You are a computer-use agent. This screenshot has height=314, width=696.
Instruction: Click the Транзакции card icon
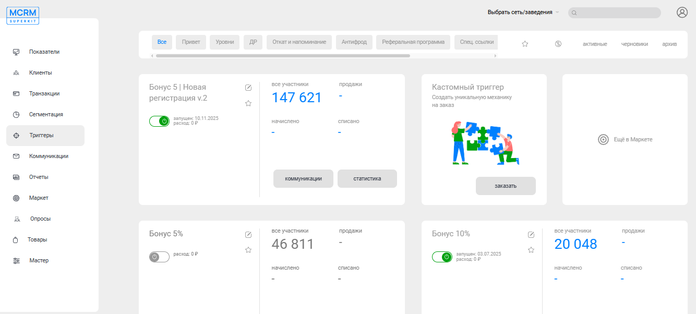pos(16,93)
